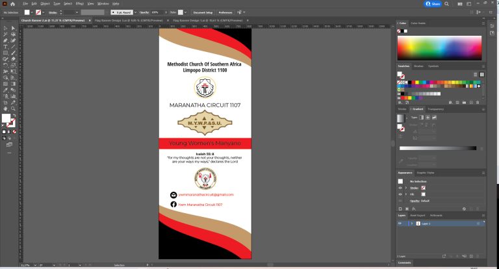Select the Pen tool
The width and height of the screenshot is (499, 269).
(x=5, y=40)
